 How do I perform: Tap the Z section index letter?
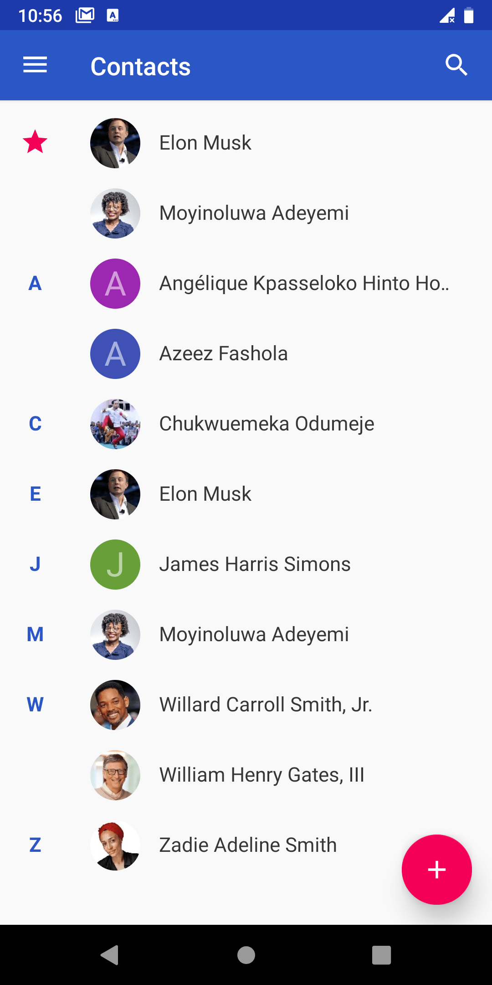[x=35, y=845]
